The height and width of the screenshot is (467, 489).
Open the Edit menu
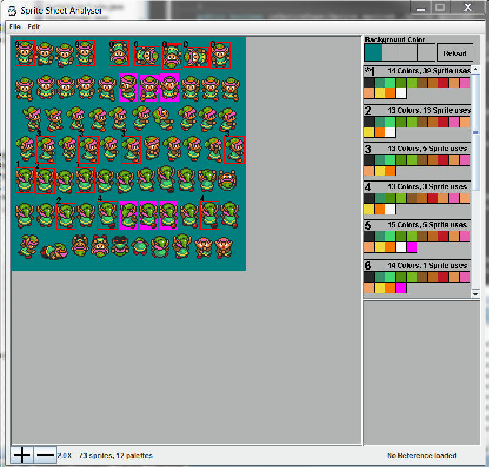coord(34,27)
